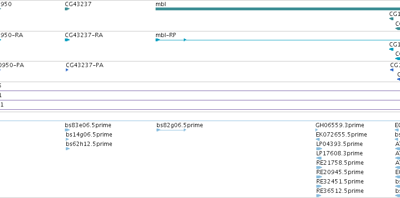
Task: Select the GH06559.3prime EST glyph
Action: pos(317,130)
